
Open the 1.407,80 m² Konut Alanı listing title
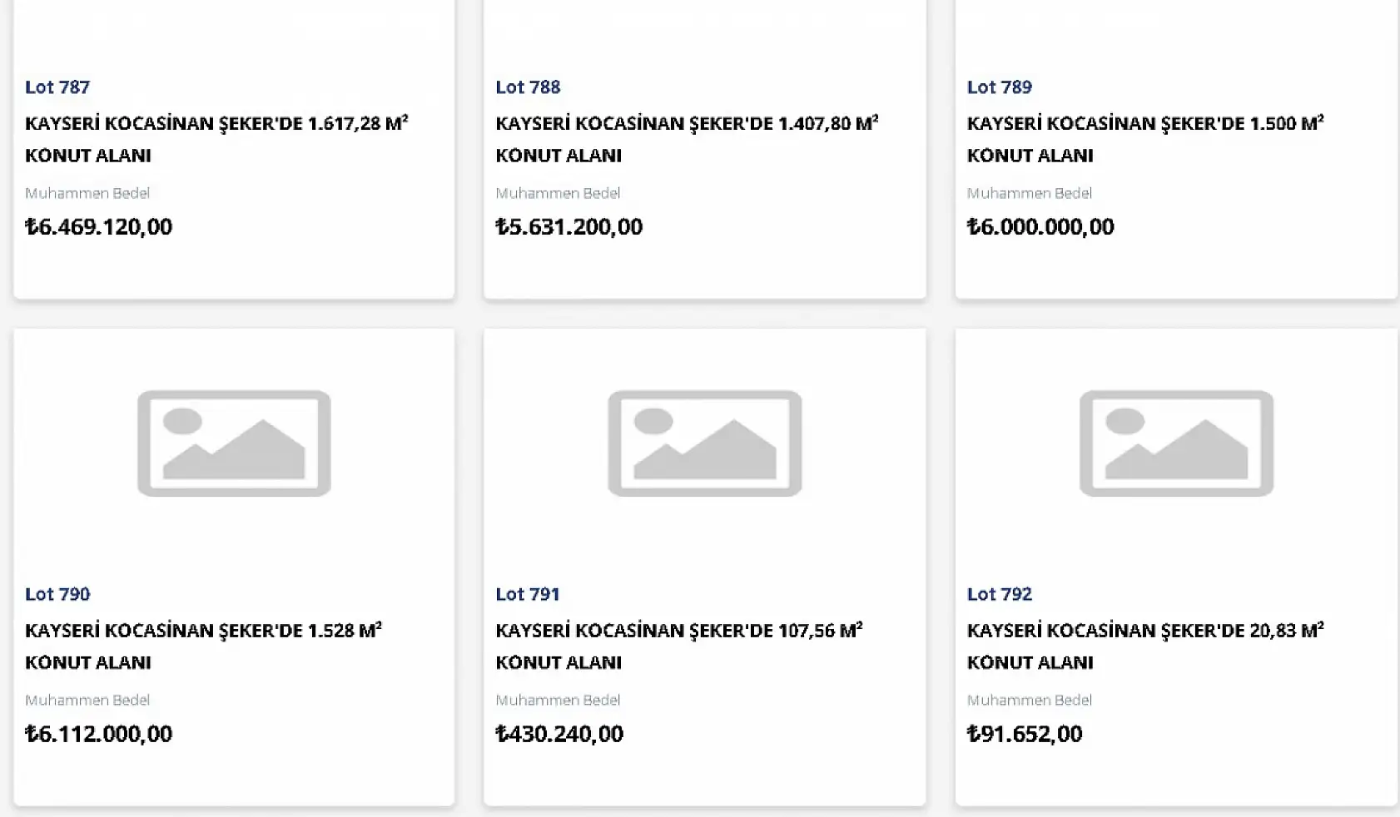686,139
